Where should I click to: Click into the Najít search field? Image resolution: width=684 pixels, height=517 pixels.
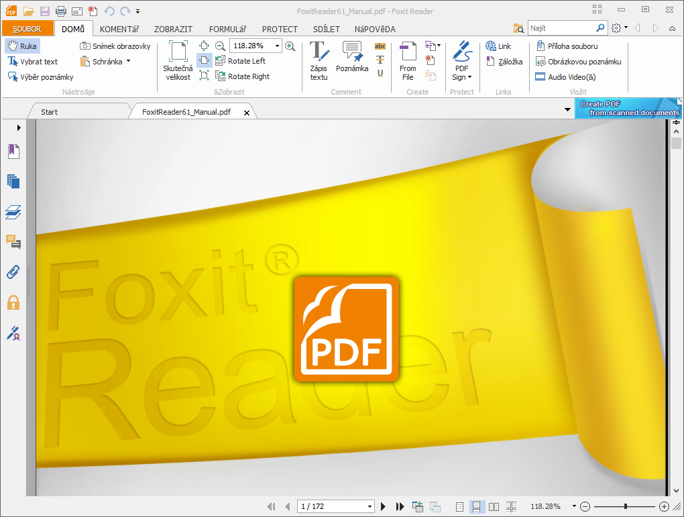point(563,28)
